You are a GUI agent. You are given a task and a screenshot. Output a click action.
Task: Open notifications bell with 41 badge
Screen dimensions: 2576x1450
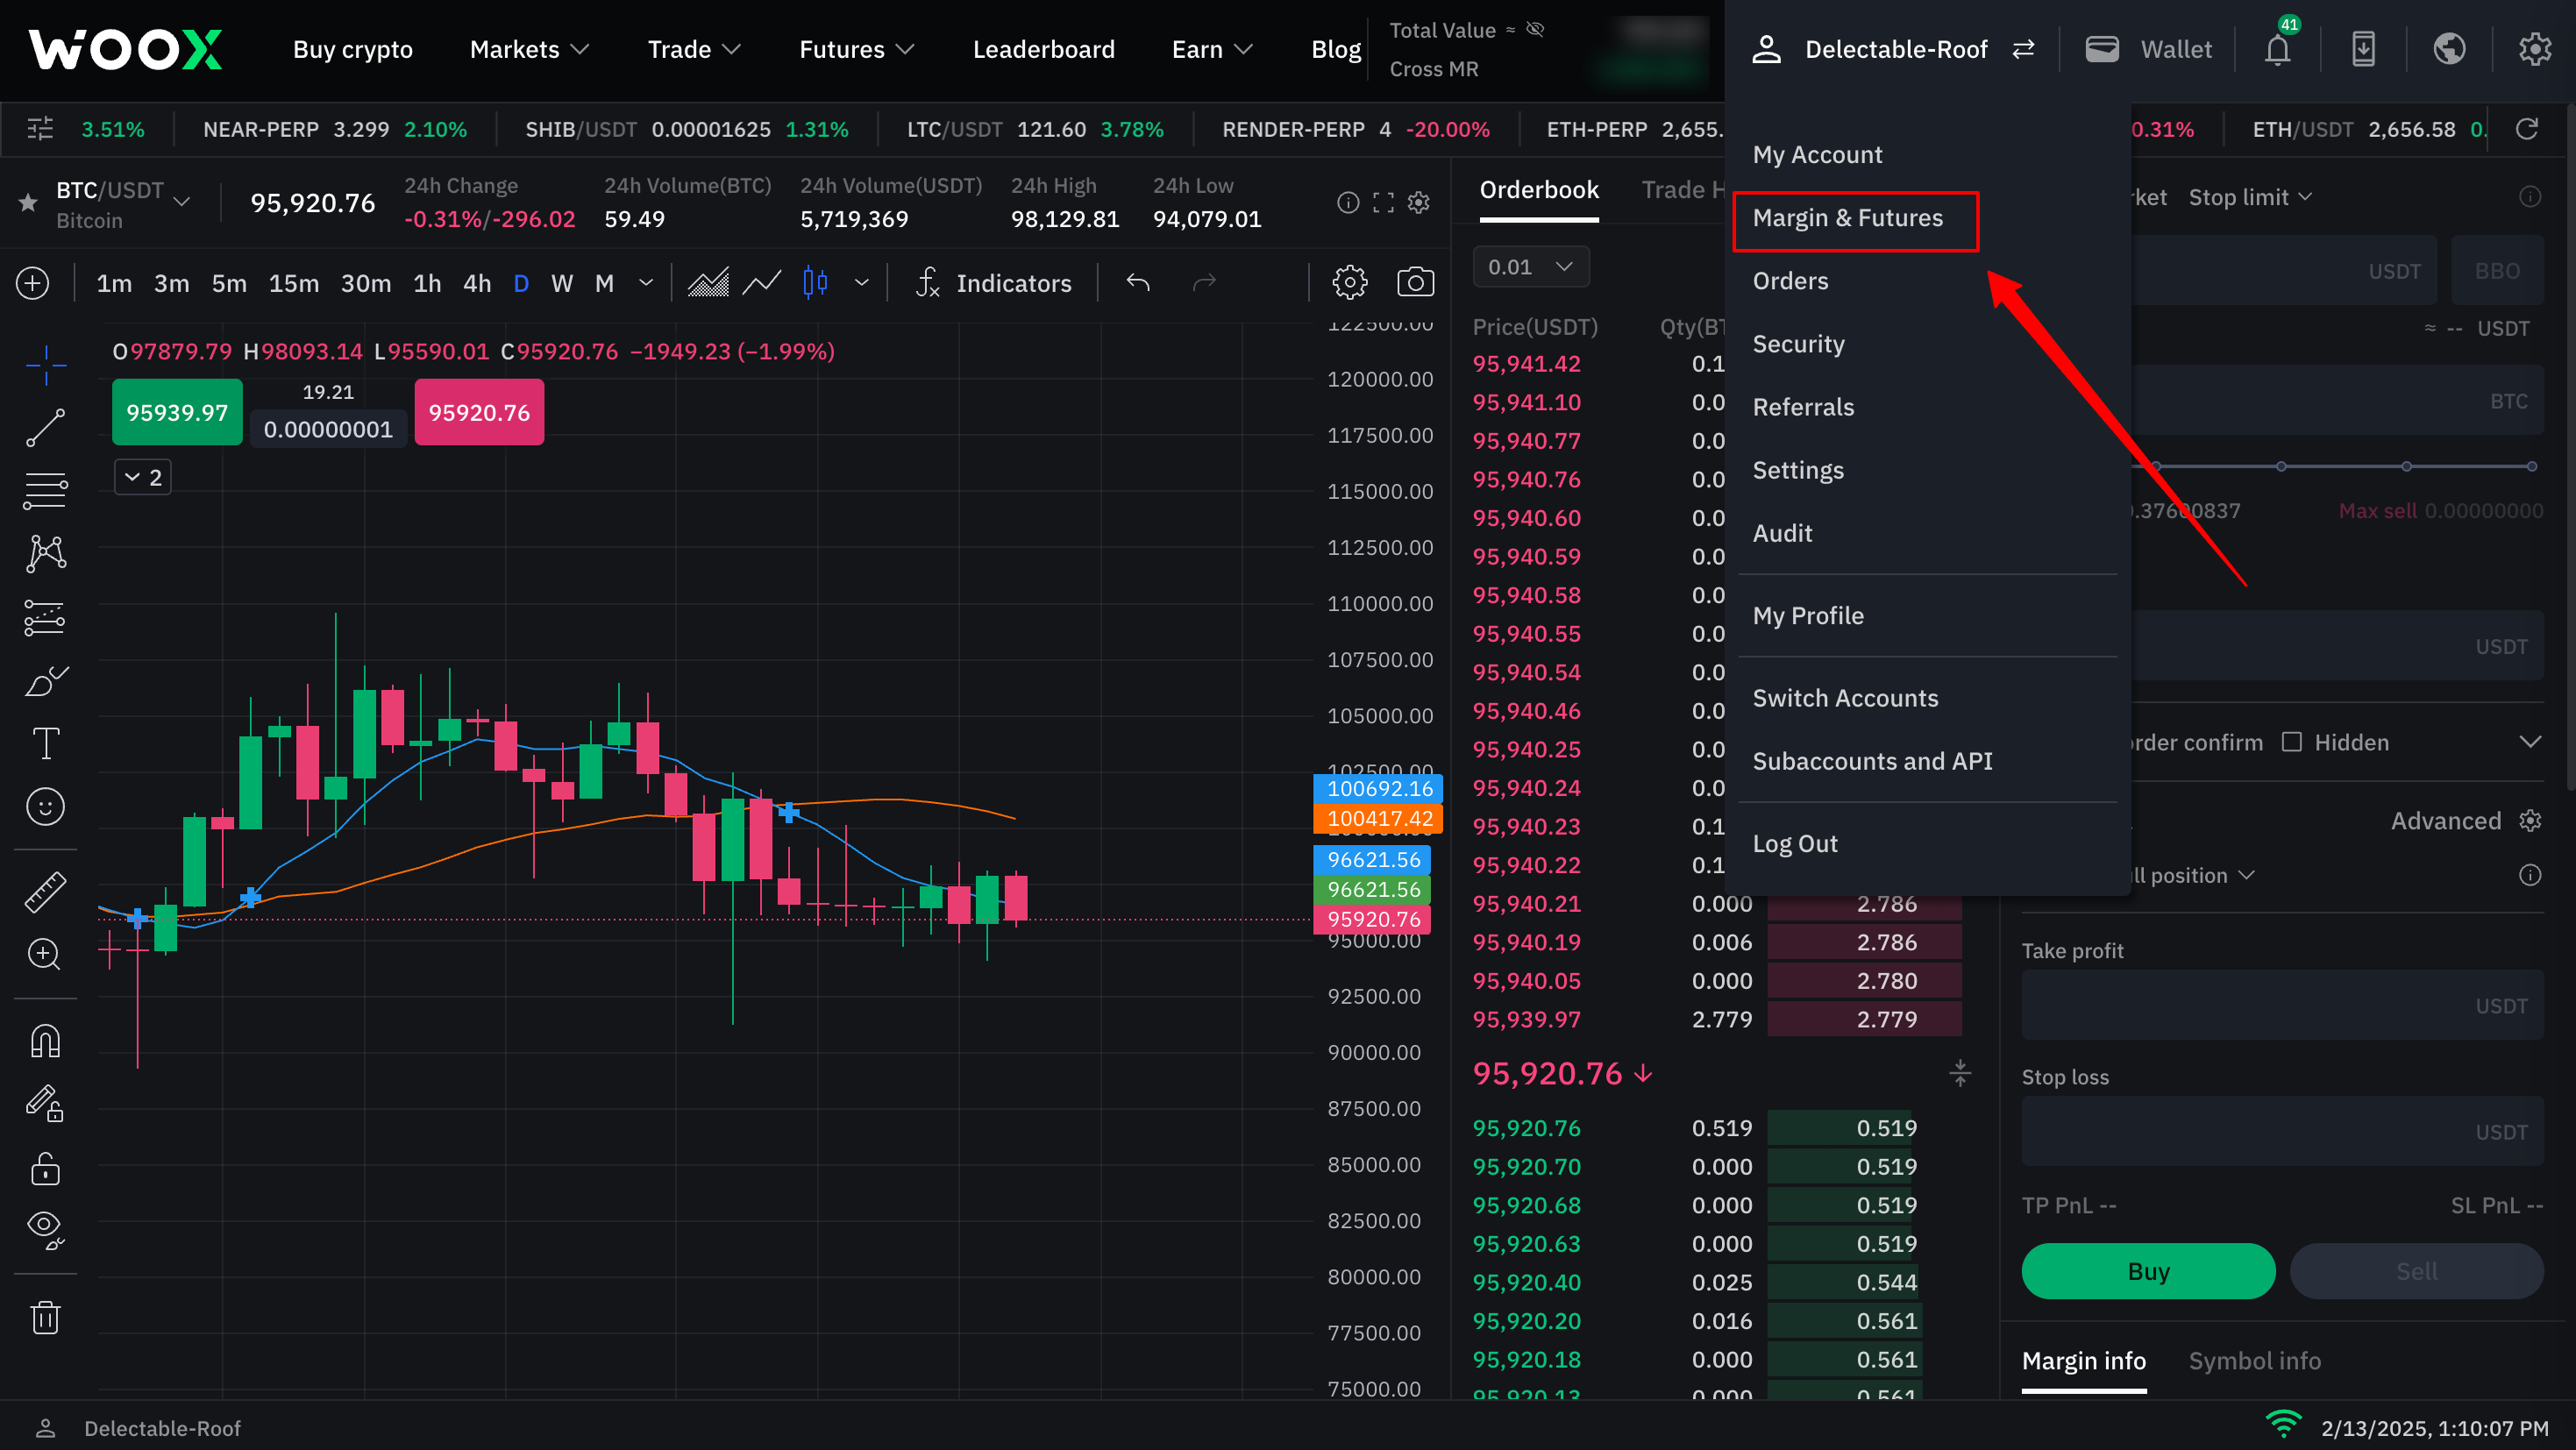pyautogui.click(x=2278, y=48)
